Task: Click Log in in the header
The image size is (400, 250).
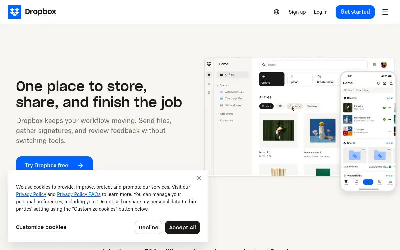Action: coord(321,12)
